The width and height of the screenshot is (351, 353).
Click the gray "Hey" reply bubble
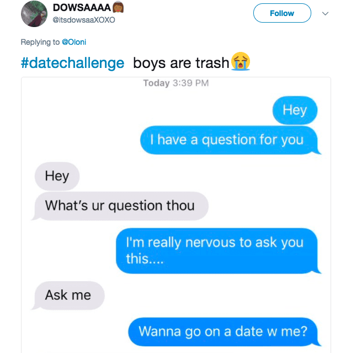coord(57,176)
